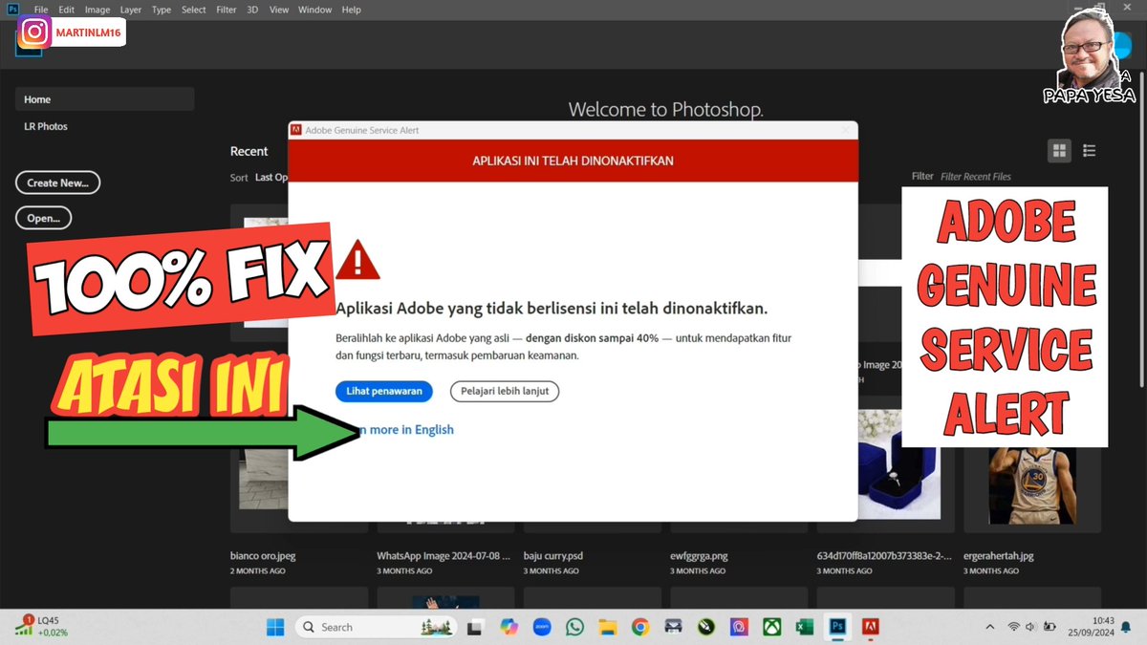Click the ewfggrga.png file name
This screenshot has height=645, width=1147.
coord(701,555)
